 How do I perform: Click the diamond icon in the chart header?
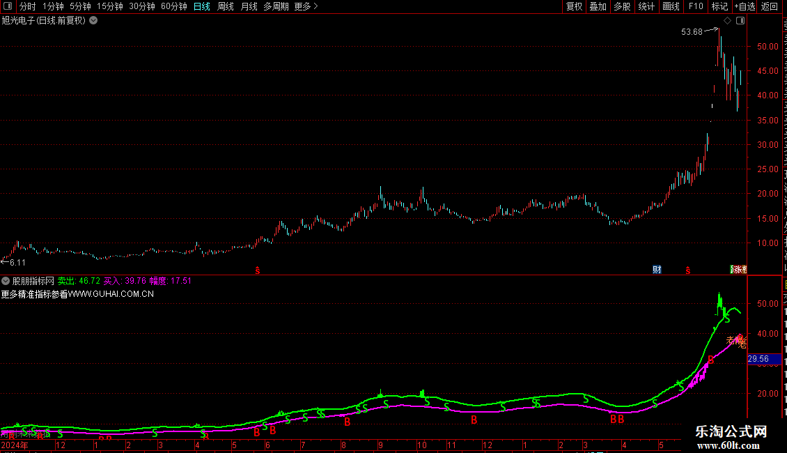coord(727,21)
